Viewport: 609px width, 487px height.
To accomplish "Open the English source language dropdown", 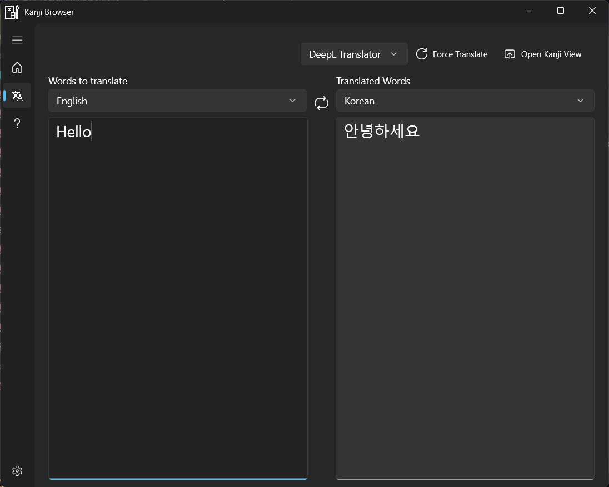I will click(177, 101).
